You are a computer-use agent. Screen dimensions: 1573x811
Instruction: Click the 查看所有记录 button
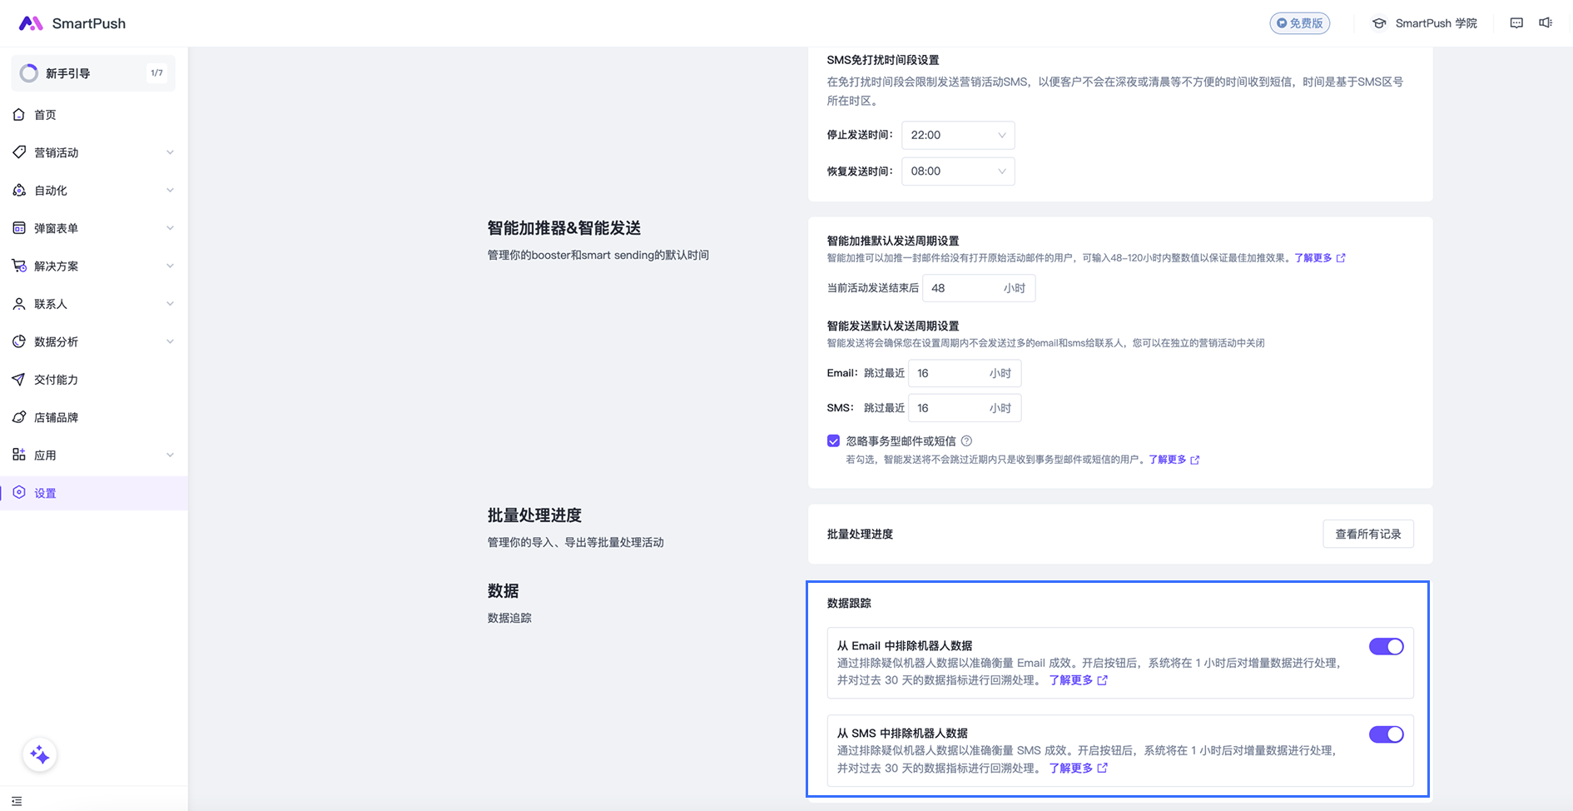click(x=1367, y=535)
